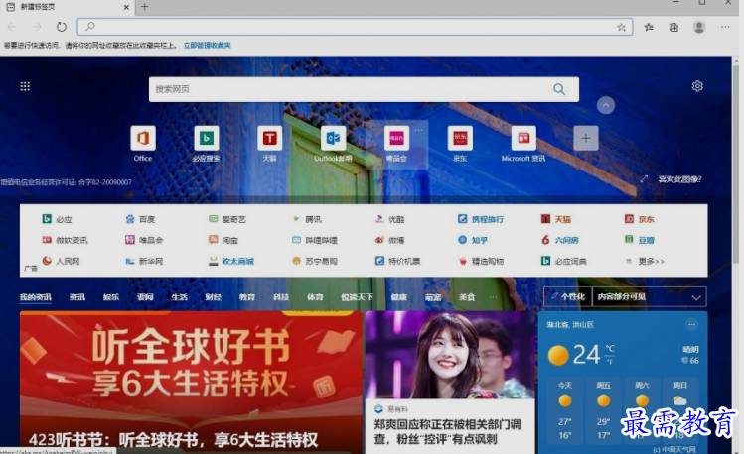Open weather card options menu
Image resolution: width=744 pixels, height=454 pixels.
coord(691,324)
